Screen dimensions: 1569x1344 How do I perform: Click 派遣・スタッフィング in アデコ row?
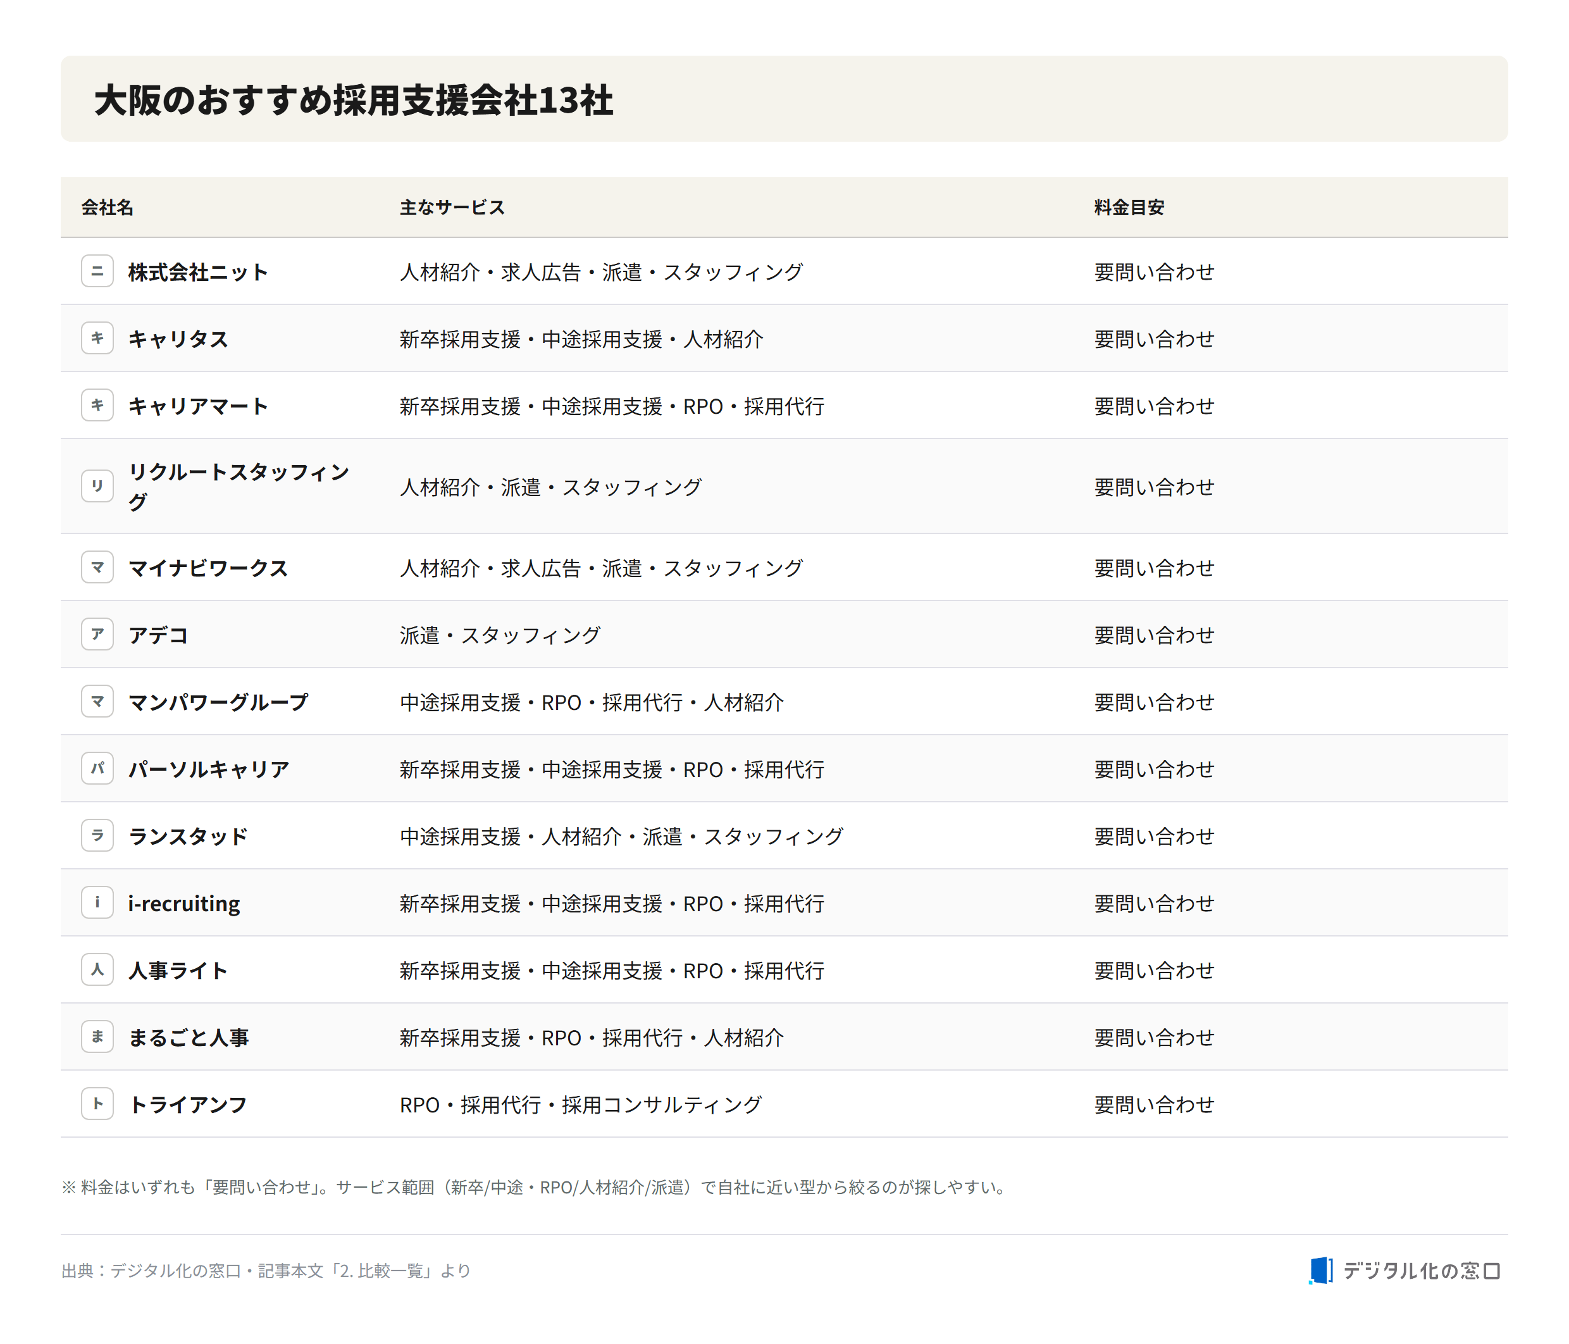[500, 635]
